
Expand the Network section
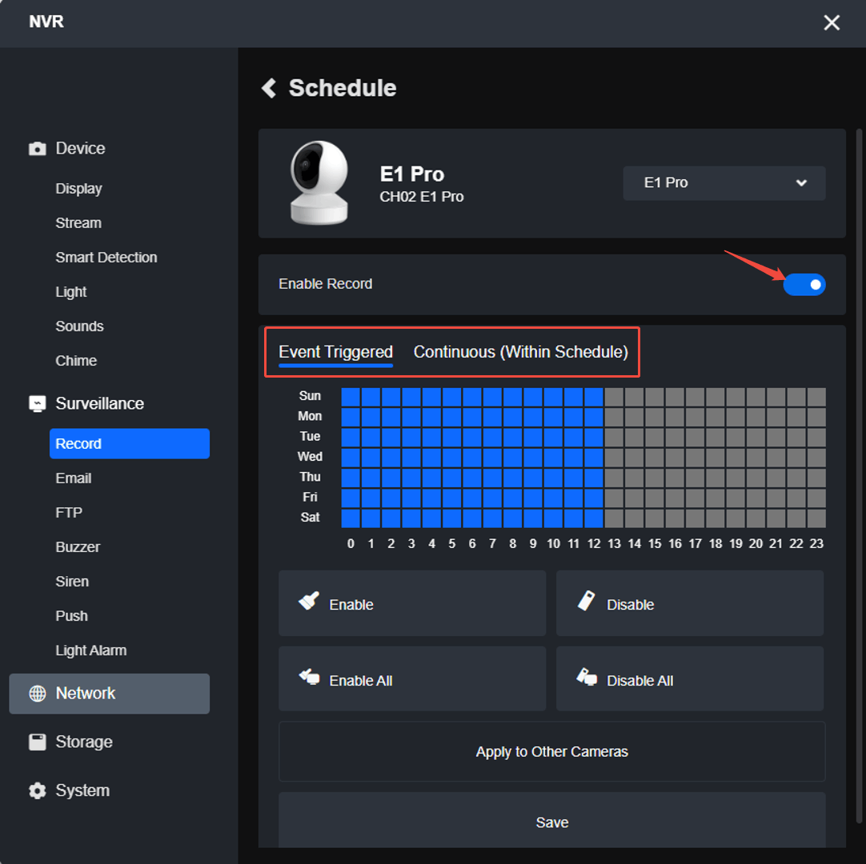[110, 694]
